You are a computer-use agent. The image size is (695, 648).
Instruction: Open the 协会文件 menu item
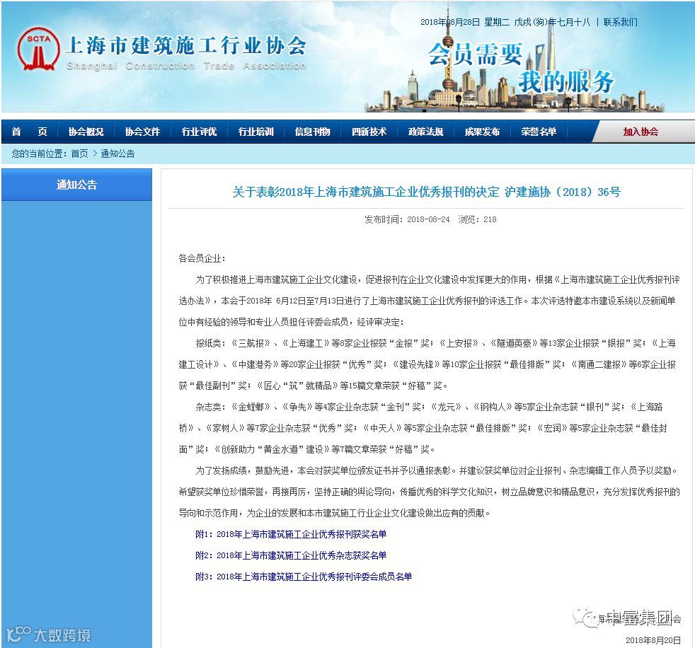tap(142, 132)
